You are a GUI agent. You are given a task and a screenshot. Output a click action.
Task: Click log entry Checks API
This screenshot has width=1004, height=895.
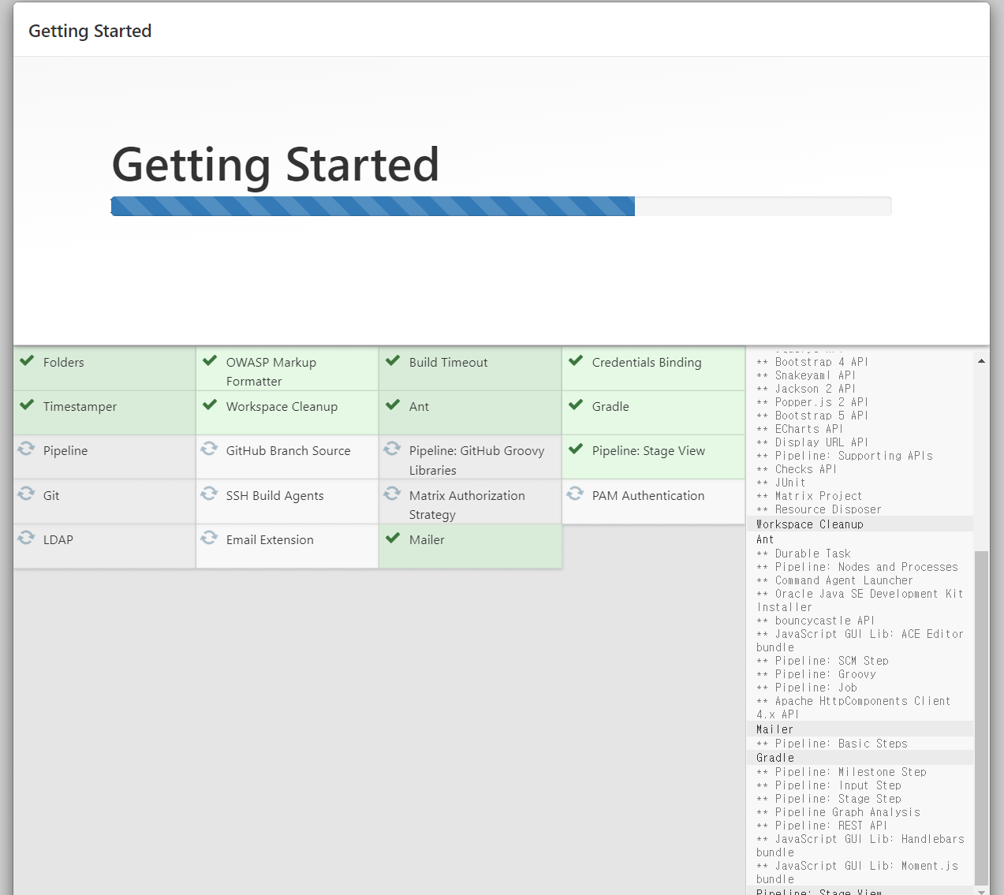tap(797, 469)
